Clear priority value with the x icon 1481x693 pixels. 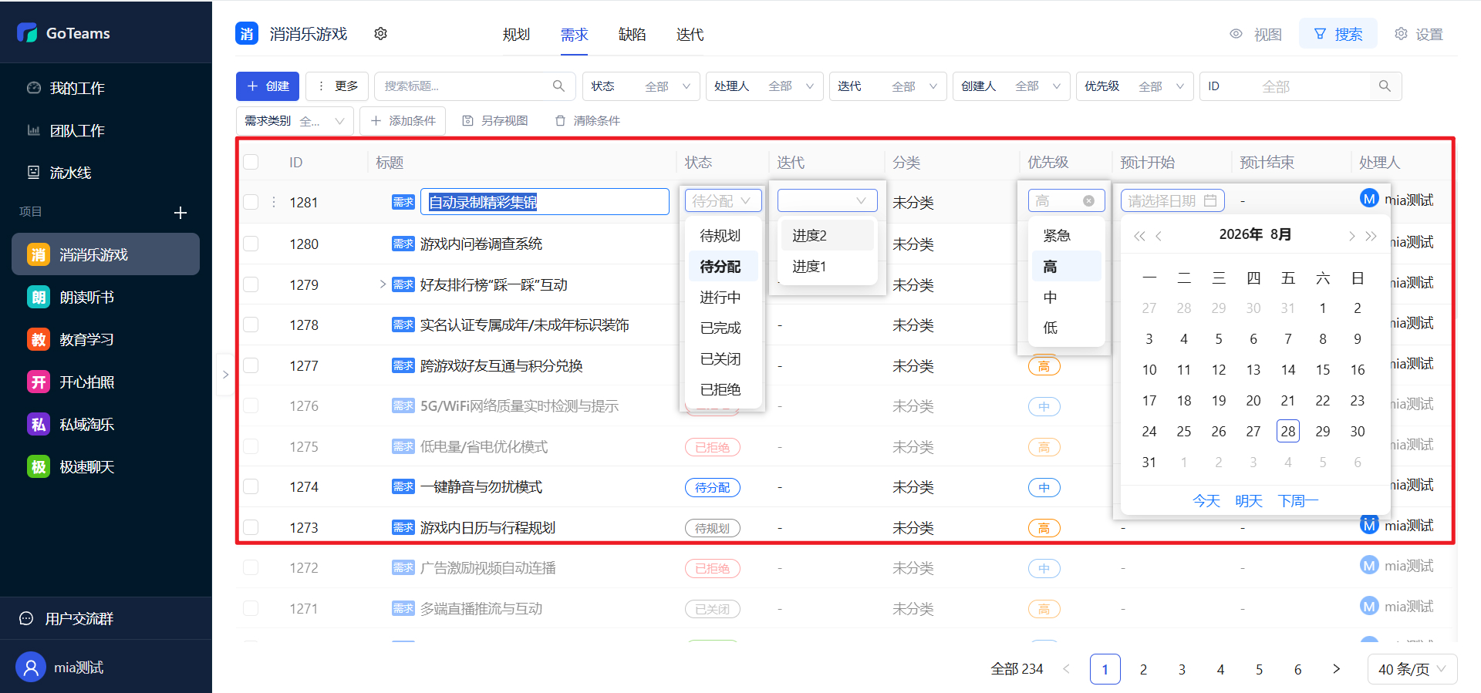click(x=1088, y=201)
